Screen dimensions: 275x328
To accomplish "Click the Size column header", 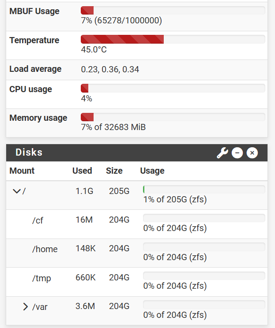I will coord(114,171).
